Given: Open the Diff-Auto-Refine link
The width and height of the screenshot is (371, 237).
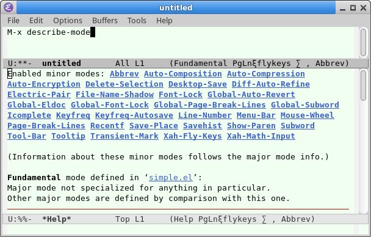Looking at the screenshot, I should click(x=271, y=84).
